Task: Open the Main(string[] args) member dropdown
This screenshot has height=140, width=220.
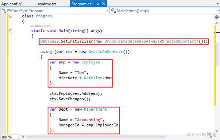Action: tap(217, 11)
